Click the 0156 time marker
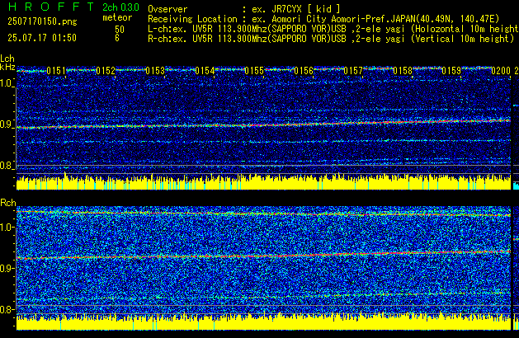Viewport: 519px width, 338px height. (x=304, y=71)
